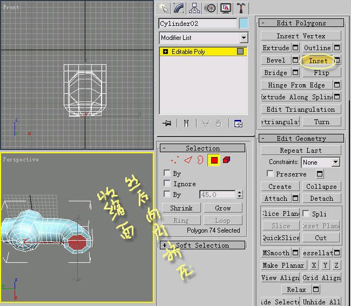Click the Collapse button
Viewport: 351px width, 306px height.
click(x=322, y=187)
